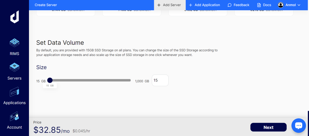Click the Feedback speech bubble icon
Image resolution: width=309 pixels, height=136 pixels.
tap(230, 5)
